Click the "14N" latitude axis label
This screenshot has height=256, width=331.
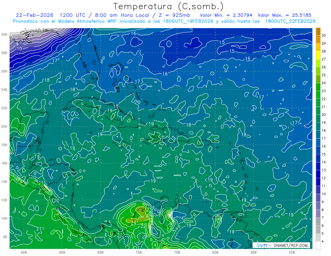4,181
